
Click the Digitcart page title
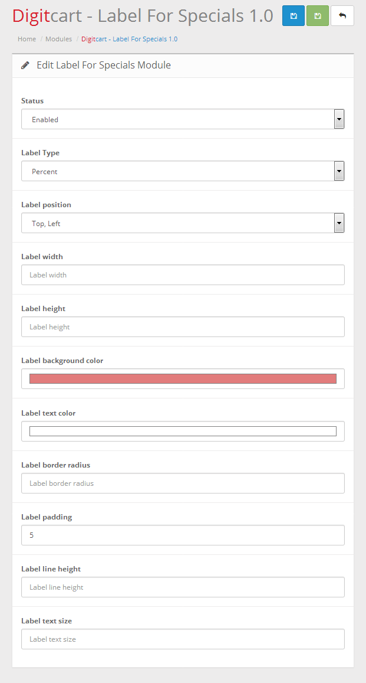[x=143, y=16]
